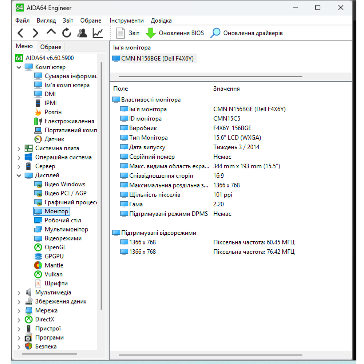
Task: Click the Звіт report toolbar button
Action: coord(128,33)
